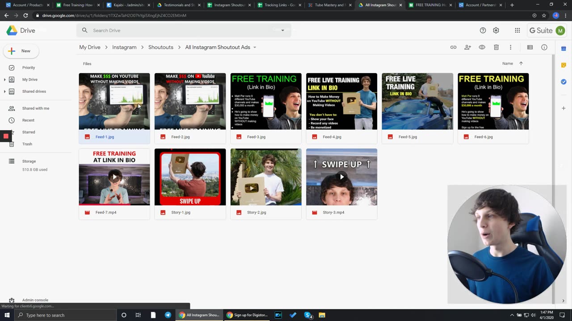Click the Windows Start button

7,315
